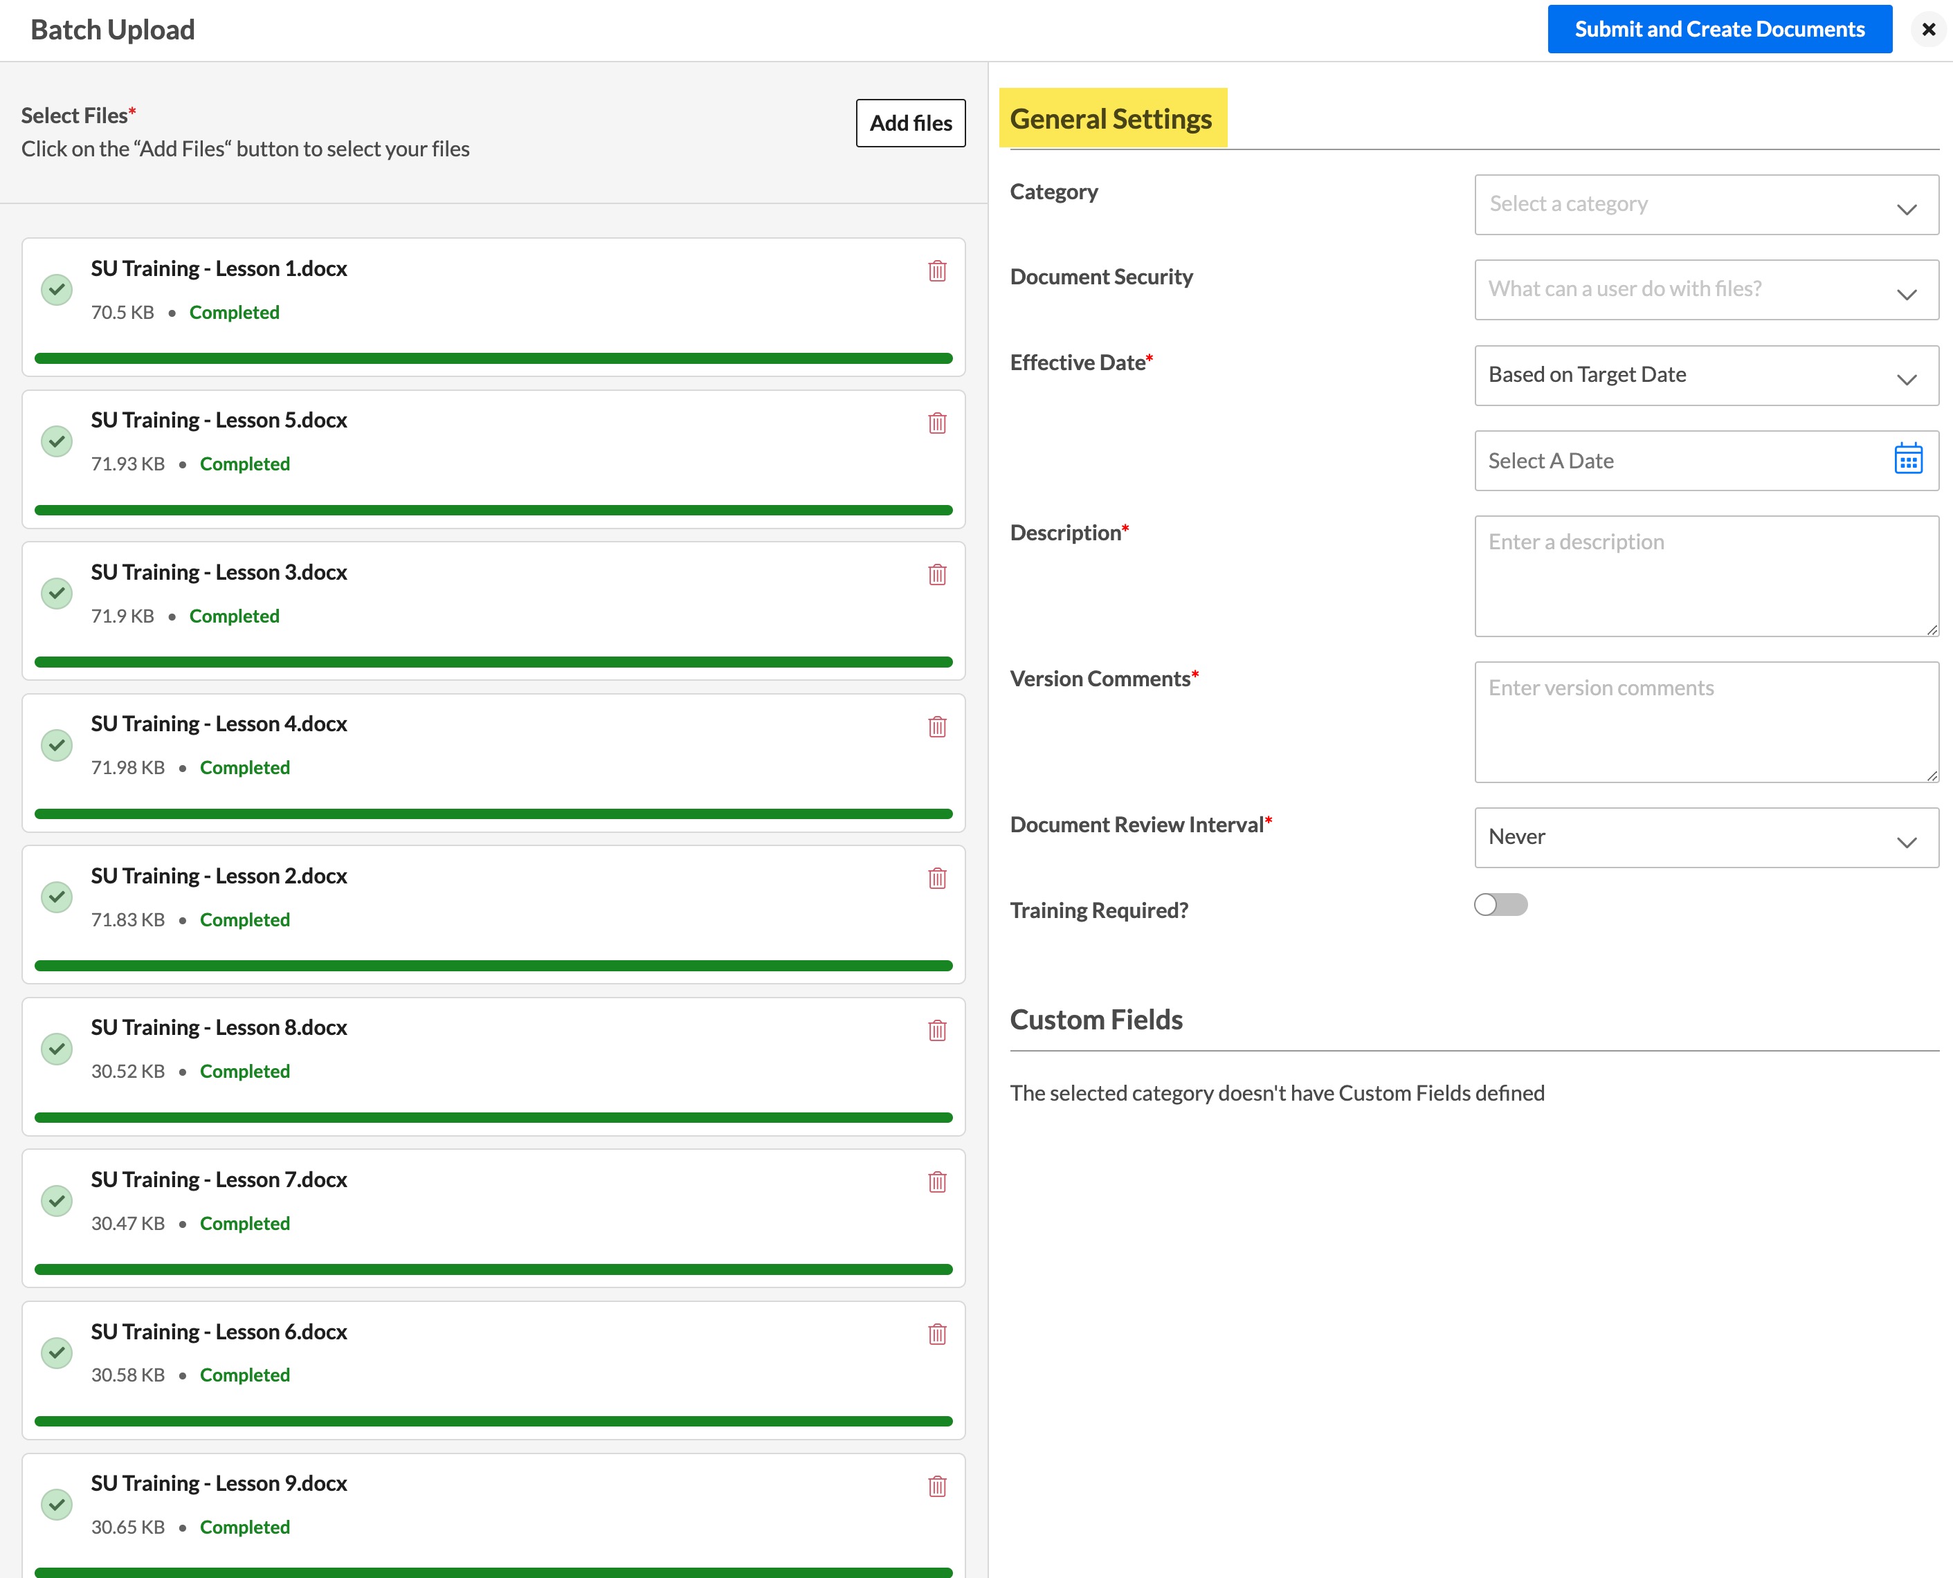Click file name SU Training - Lesson 4.docx

click(219, 724)
